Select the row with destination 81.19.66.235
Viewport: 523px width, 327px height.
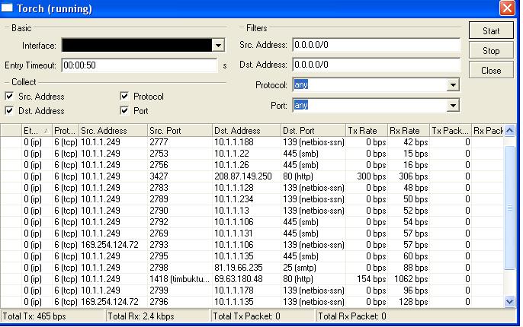[x=252, y=268]
